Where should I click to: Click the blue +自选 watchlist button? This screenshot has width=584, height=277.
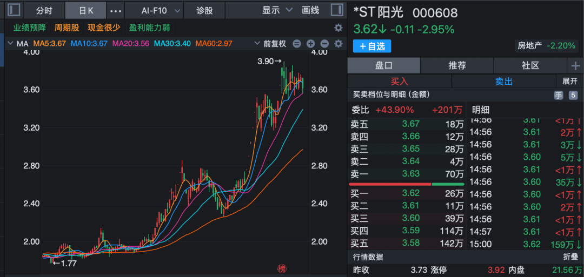[x=372, y=46]
